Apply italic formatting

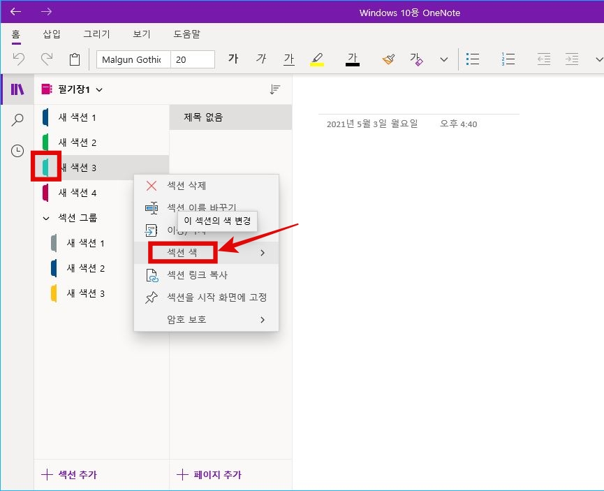point(261,59)
